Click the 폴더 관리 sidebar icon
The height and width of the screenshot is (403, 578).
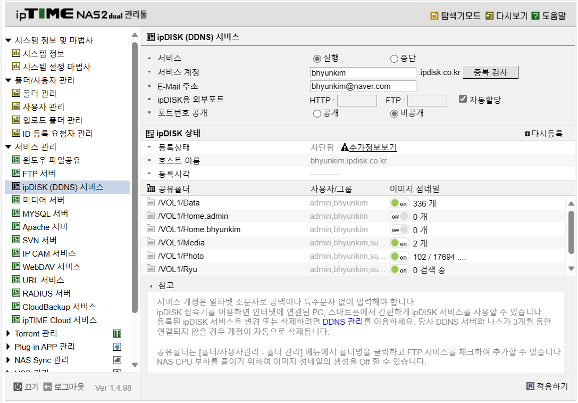point(16,93)
